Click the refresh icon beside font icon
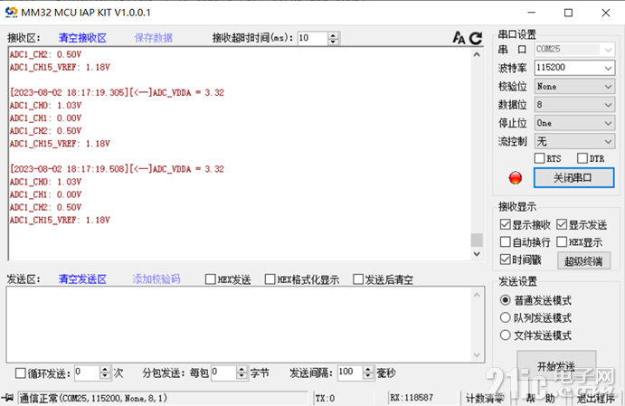Image resolution: width=625 pixels, height=406 pixels. tap(476, 38)
